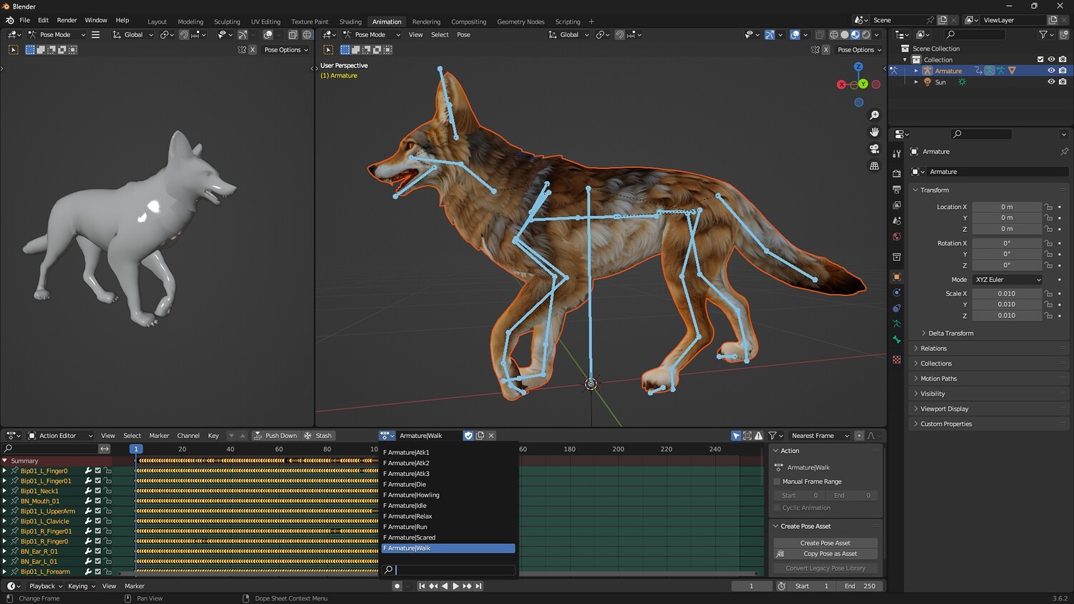Open the Render menu
The image size is (1074, 604).
coord(67,20)
